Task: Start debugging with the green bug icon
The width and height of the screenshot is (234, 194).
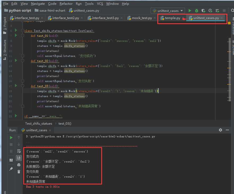Action: point(196,11)
